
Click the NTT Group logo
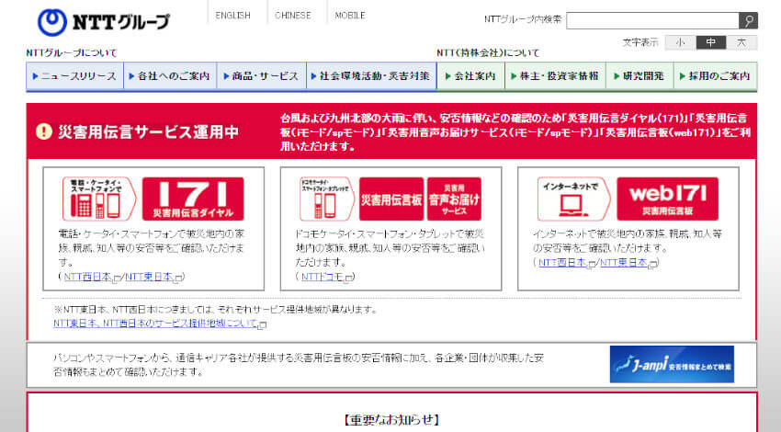(x=104, y=22)
